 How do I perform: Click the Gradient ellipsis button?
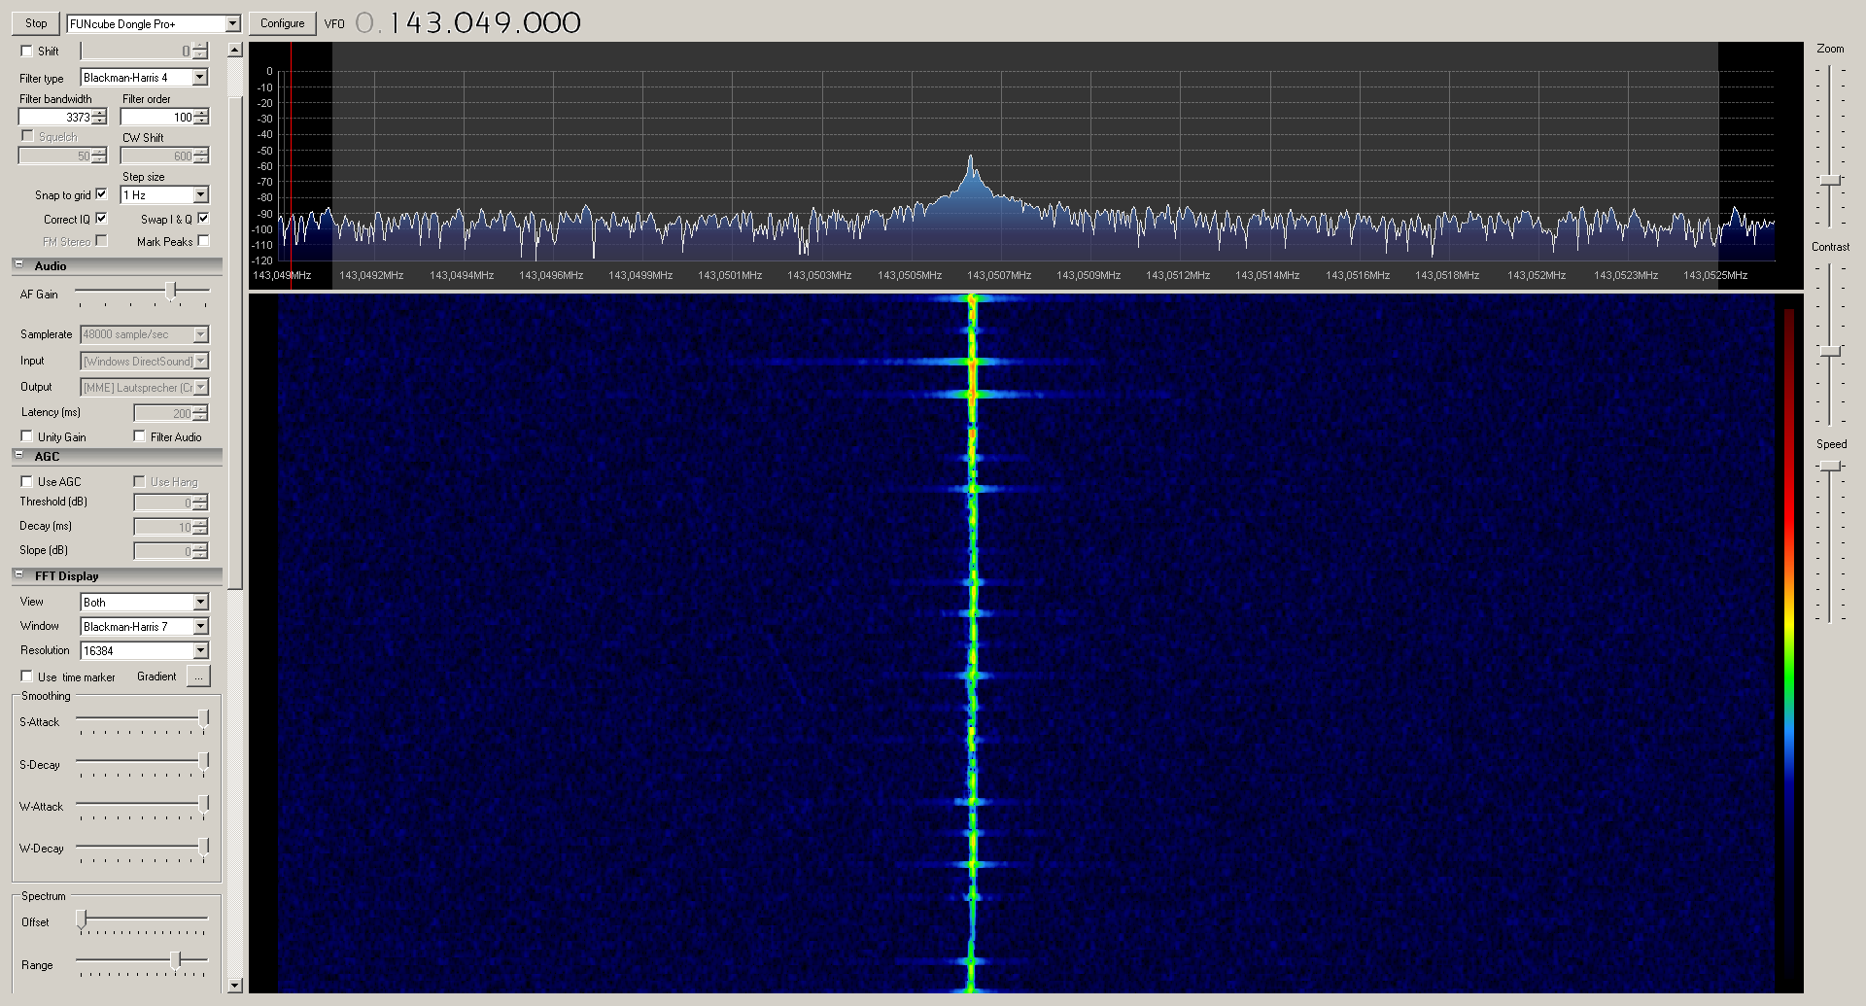point(198,676)
